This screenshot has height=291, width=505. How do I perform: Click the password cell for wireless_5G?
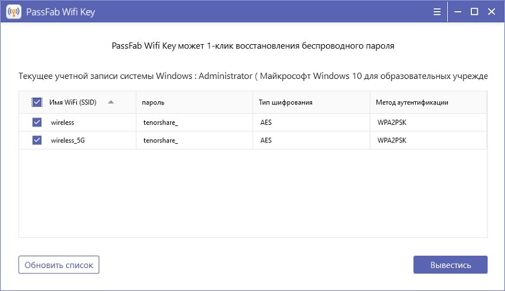[194, 140]
